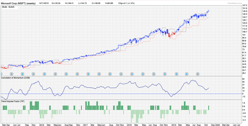Click the bell marker above Aug 2017
The width and height of the screenshot is (248, 126).
pyautogui.click(x=110, y=74)
